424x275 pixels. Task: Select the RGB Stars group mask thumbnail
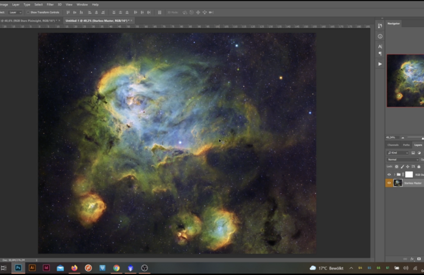click(x=409, y=175)
